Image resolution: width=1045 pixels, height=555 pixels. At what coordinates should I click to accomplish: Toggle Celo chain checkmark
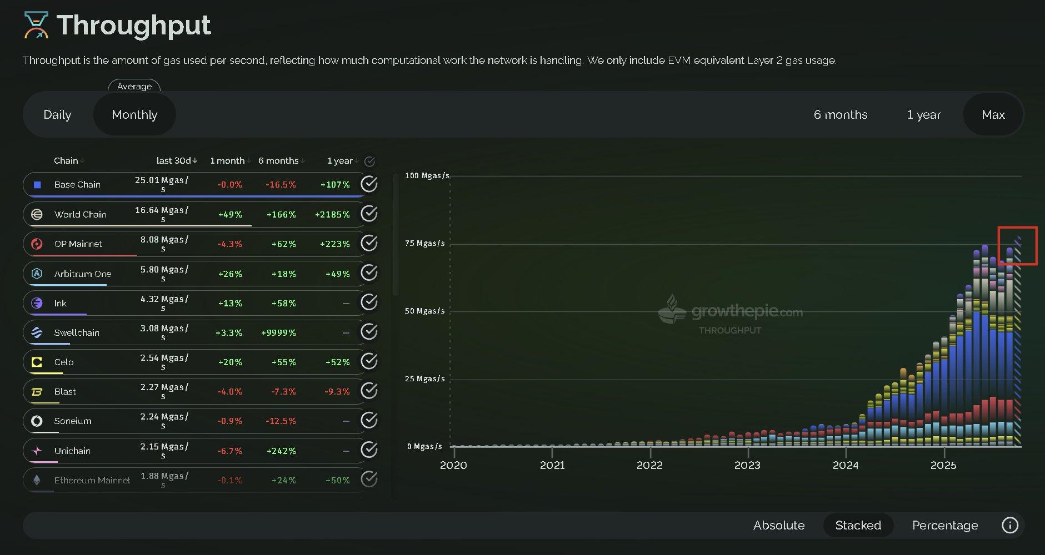[x=369, y=361]
